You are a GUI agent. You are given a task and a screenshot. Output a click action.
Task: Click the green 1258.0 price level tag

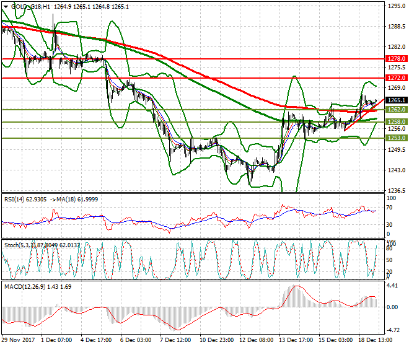(x=395, y=122)
